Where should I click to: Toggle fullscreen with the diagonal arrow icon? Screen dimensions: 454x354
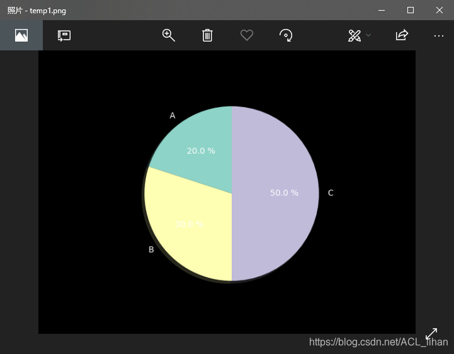pyautogui.click(x=431, y=334)
